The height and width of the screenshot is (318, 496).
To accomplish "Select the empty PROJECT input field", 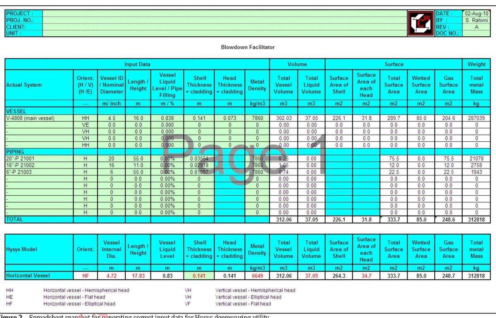I will [224, 14].
